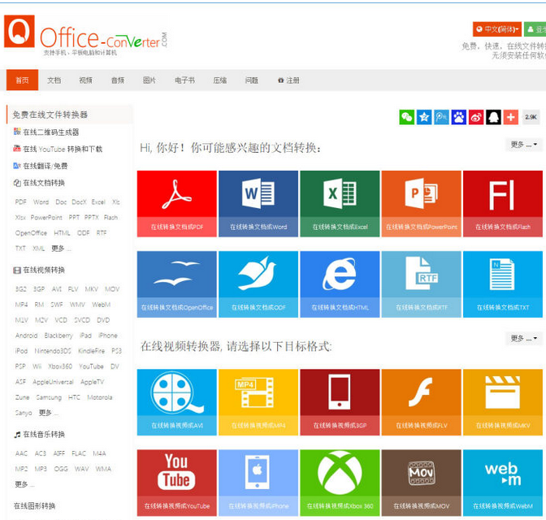Share via the QQ penguin icon

coord(493,117)
